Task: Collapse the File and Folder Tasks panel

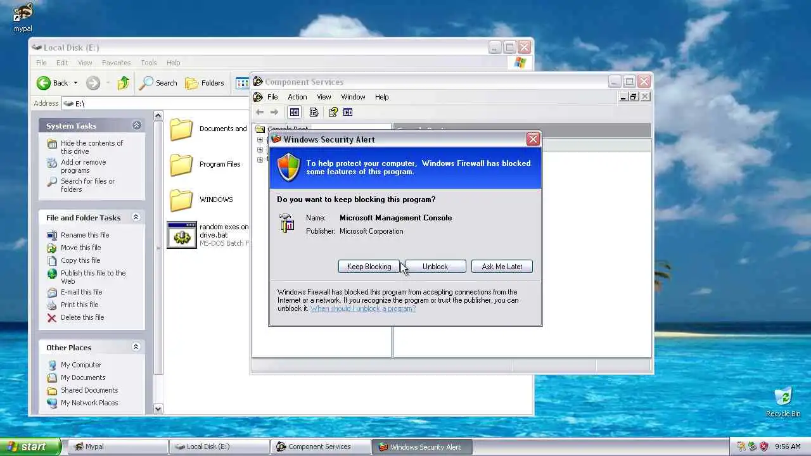Action: [136, 217]
